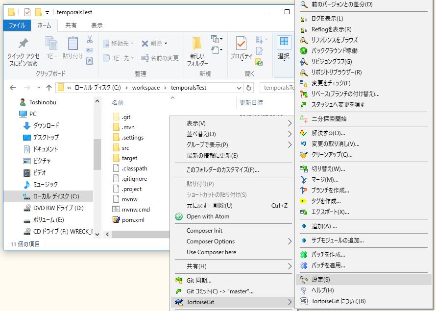Select リベース(ブランチの付け替え) icon
The image size is (436, 311).
coord(304,94)
